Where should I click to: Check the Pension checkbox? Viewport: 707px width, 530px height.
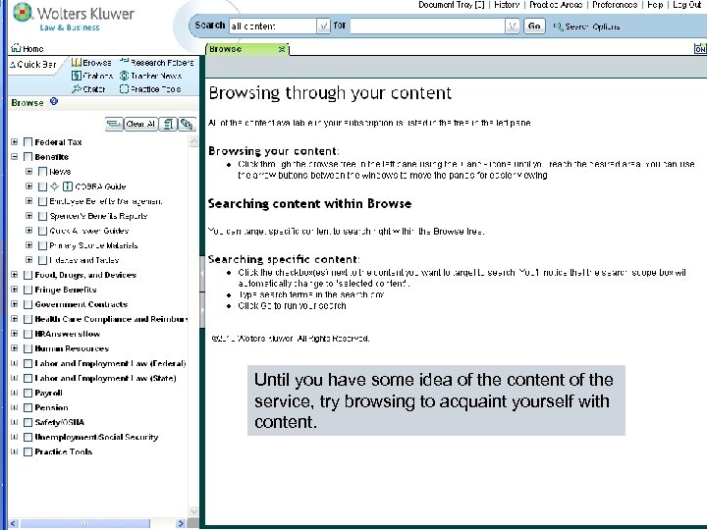coord(27,407)
